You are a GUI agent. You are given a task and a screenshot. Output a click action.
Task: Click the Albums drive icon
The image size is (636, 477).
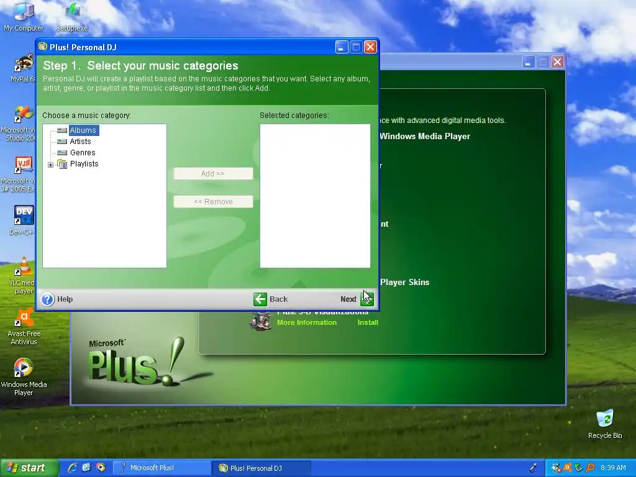(x=62, y=130)
